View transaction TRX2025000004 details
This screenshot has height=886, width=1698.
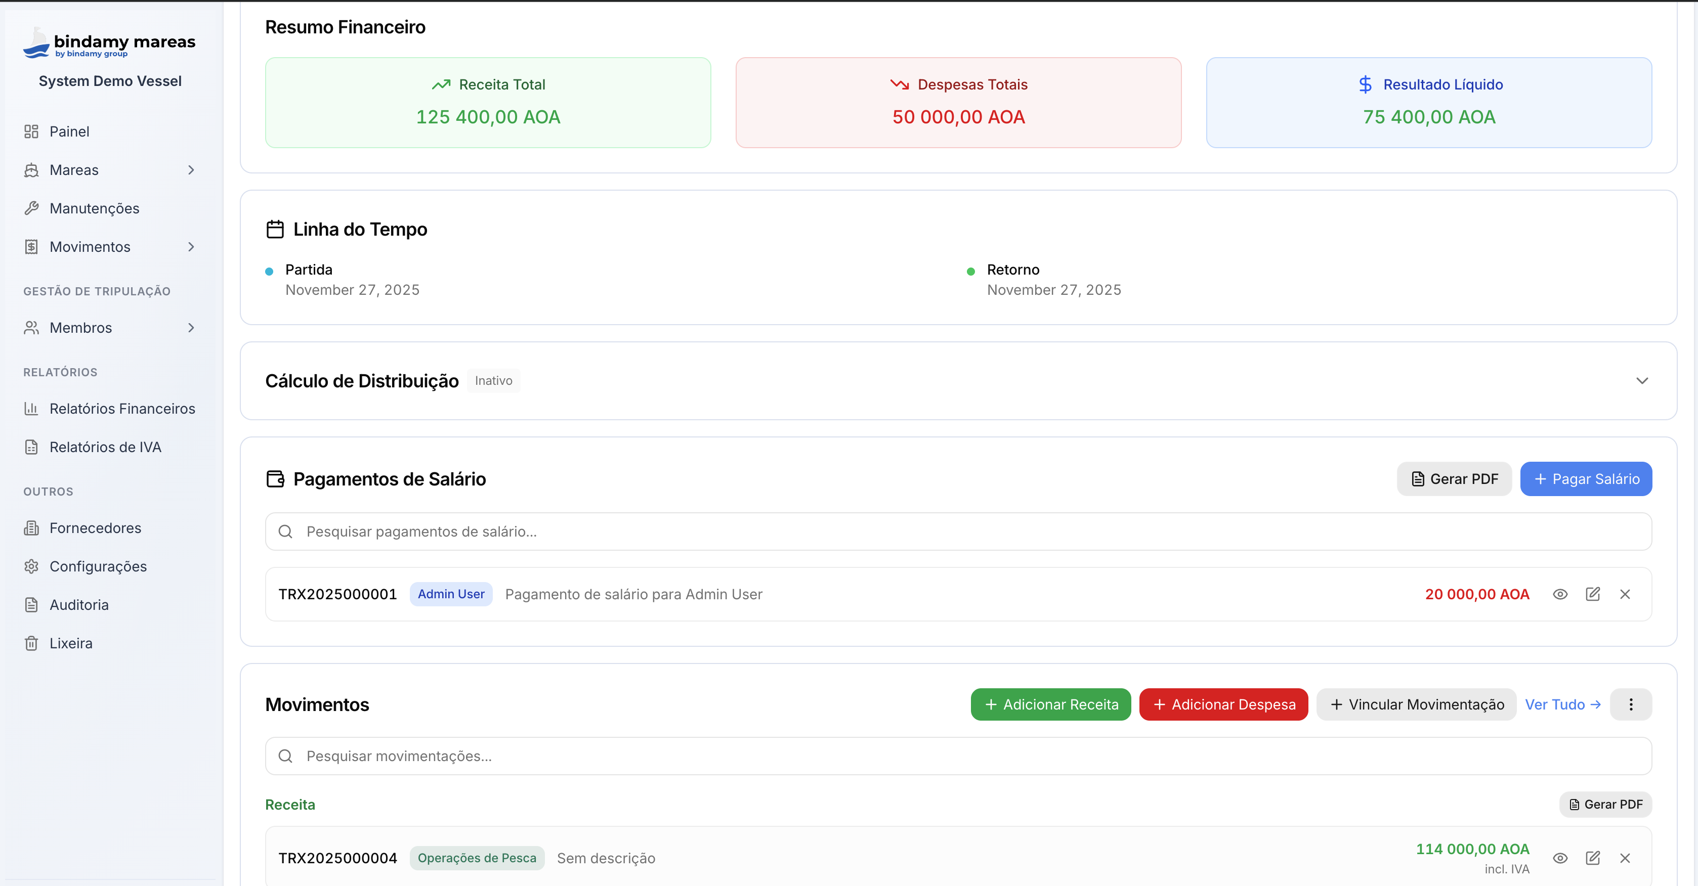click(1560, 858)
